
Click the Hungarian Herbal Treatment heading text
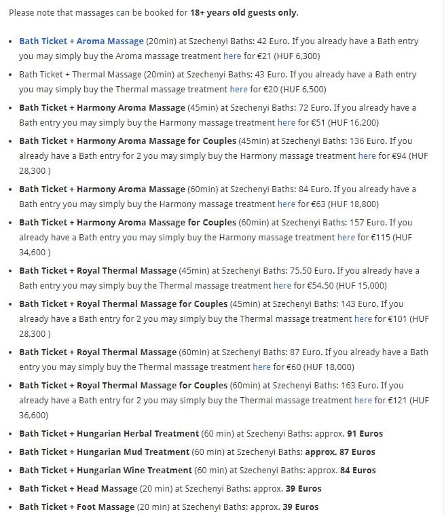click(x=109, y=433)
